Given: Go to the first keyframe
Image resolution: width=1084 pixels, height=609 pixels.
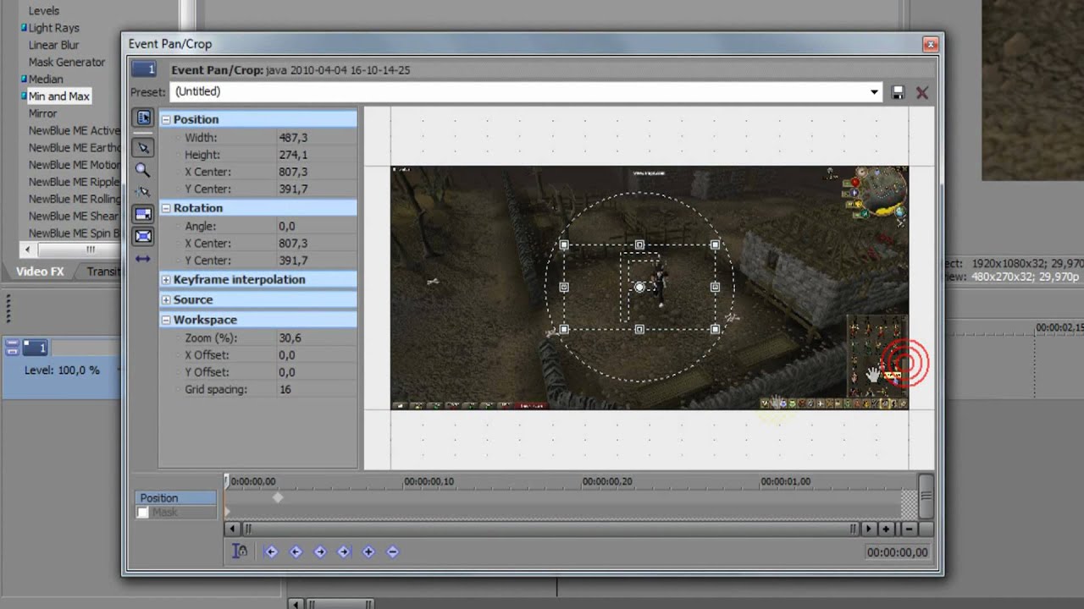Looking at the screenshot, I should pyautogui.click(x=271, y=551).
